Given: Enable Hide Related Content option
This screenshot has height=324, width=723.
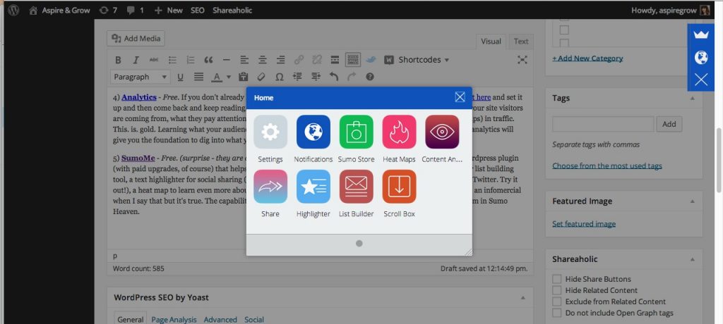Looking at the screenshot, I should pyautogui.click(x=557, y=290).
